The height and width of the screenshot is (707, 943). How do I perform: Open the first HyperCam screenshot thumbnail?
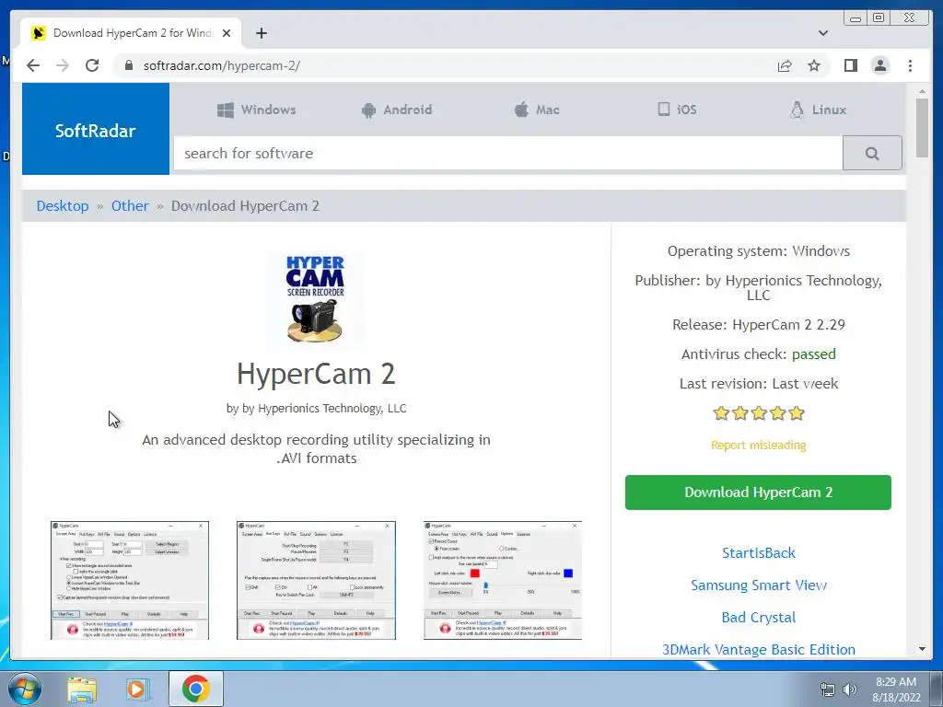130,580
